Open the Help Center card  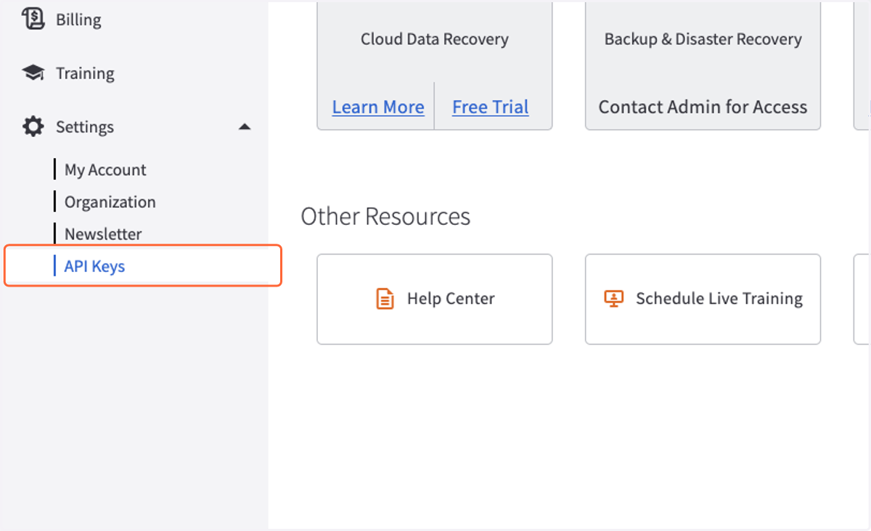(435, 299)
